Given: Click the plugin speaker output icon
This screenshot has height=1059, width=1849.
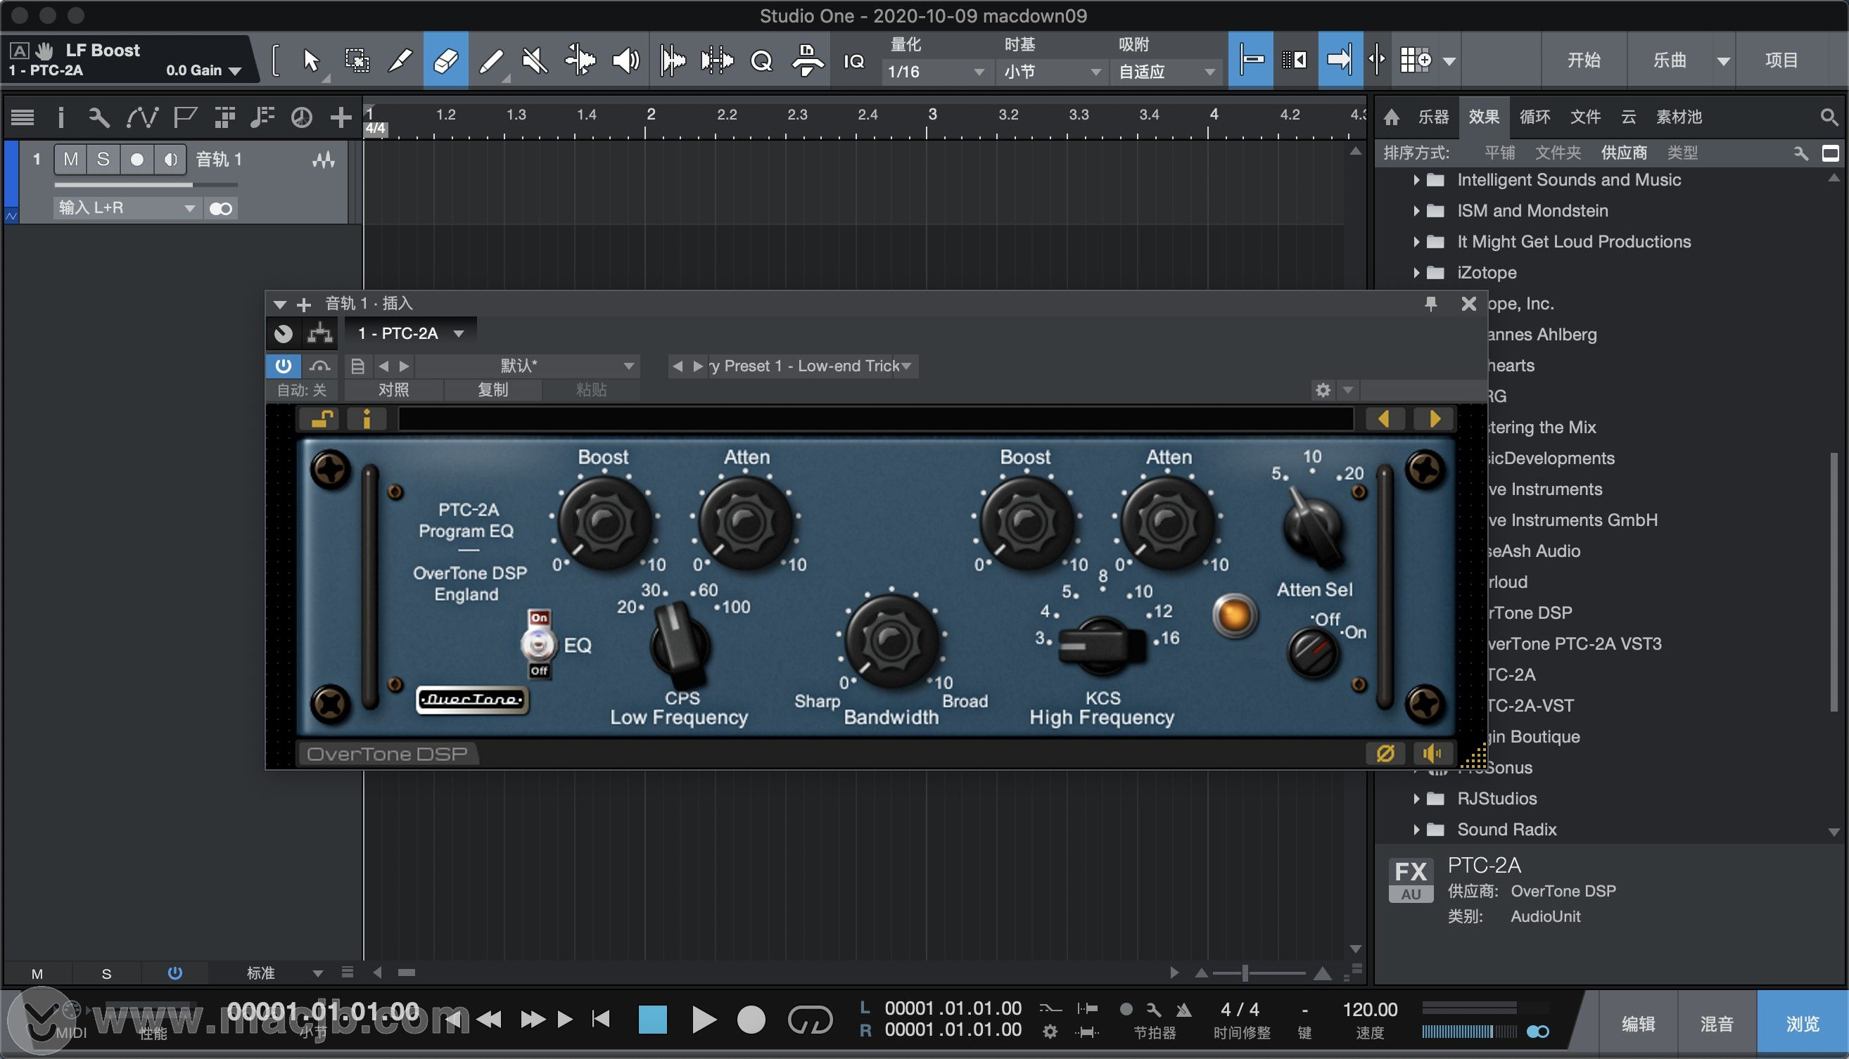Looking at the screenshot, I should [x=1432, y=755].
